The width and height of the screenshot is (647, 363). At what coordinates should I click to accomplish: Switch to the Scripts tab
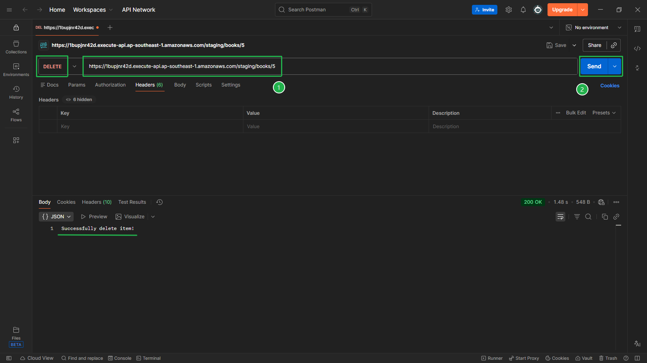coord(204,85)
